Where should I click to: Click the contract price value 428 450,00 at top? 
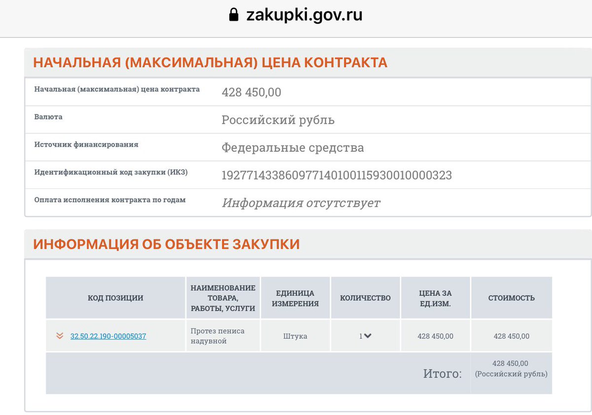pos(251,92)
